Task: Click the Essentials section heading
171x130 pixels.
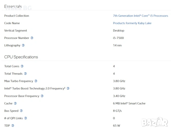Action: point(14,6)
